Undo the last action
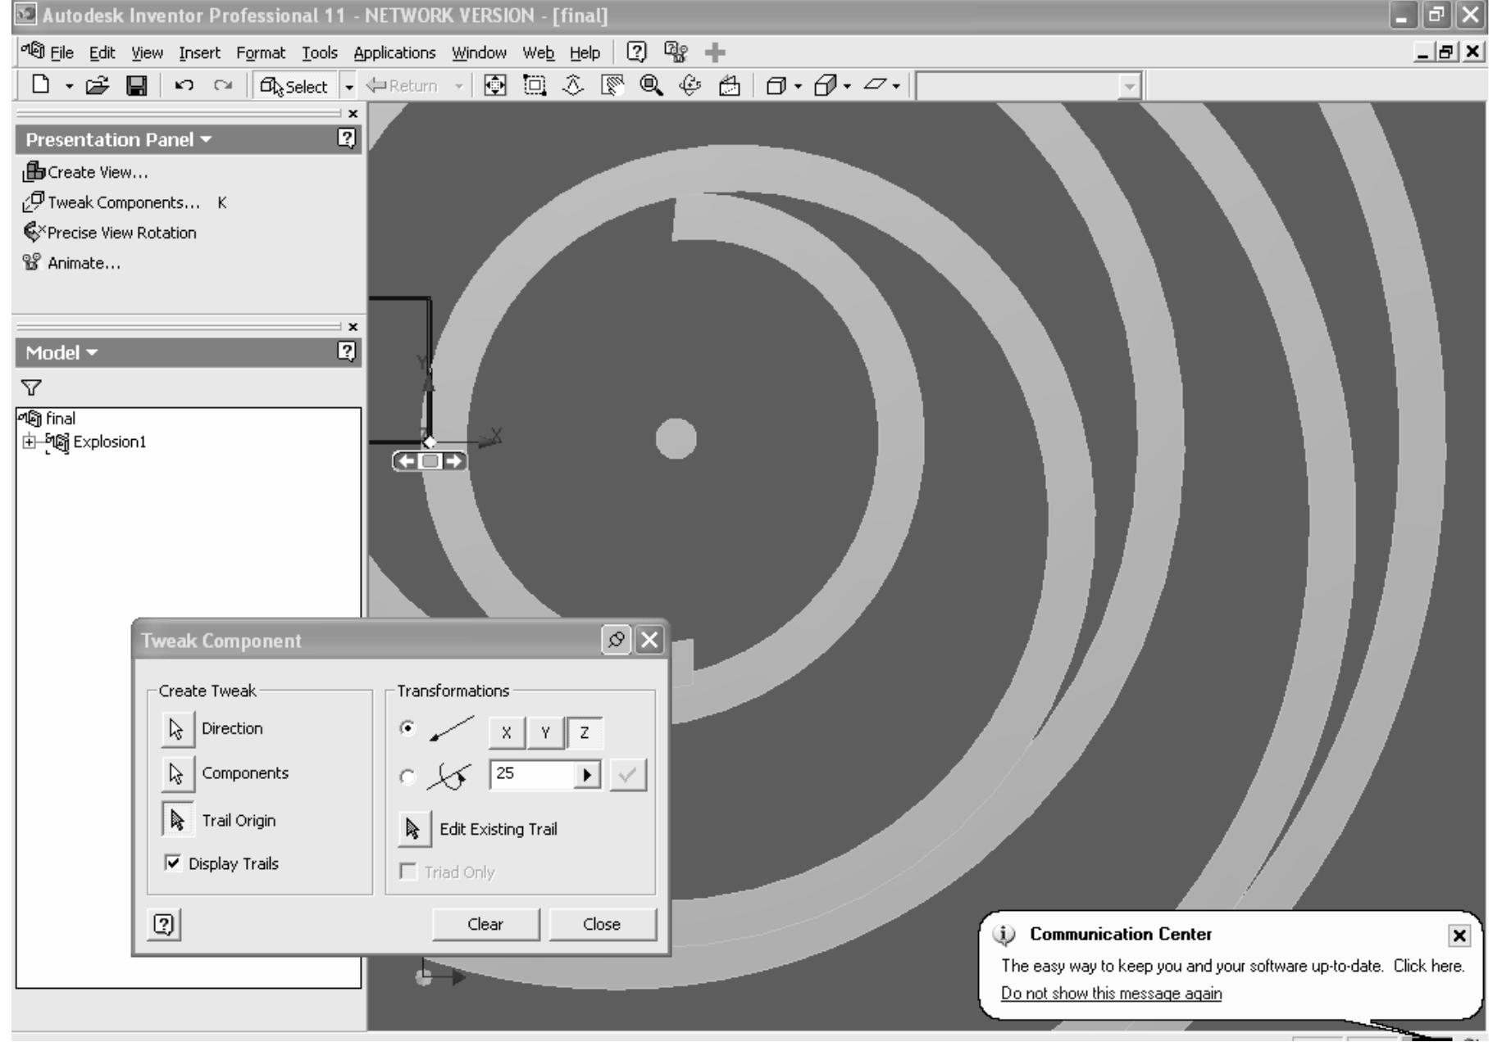Screen dimensions: 1502x1042 coord(184,85)
